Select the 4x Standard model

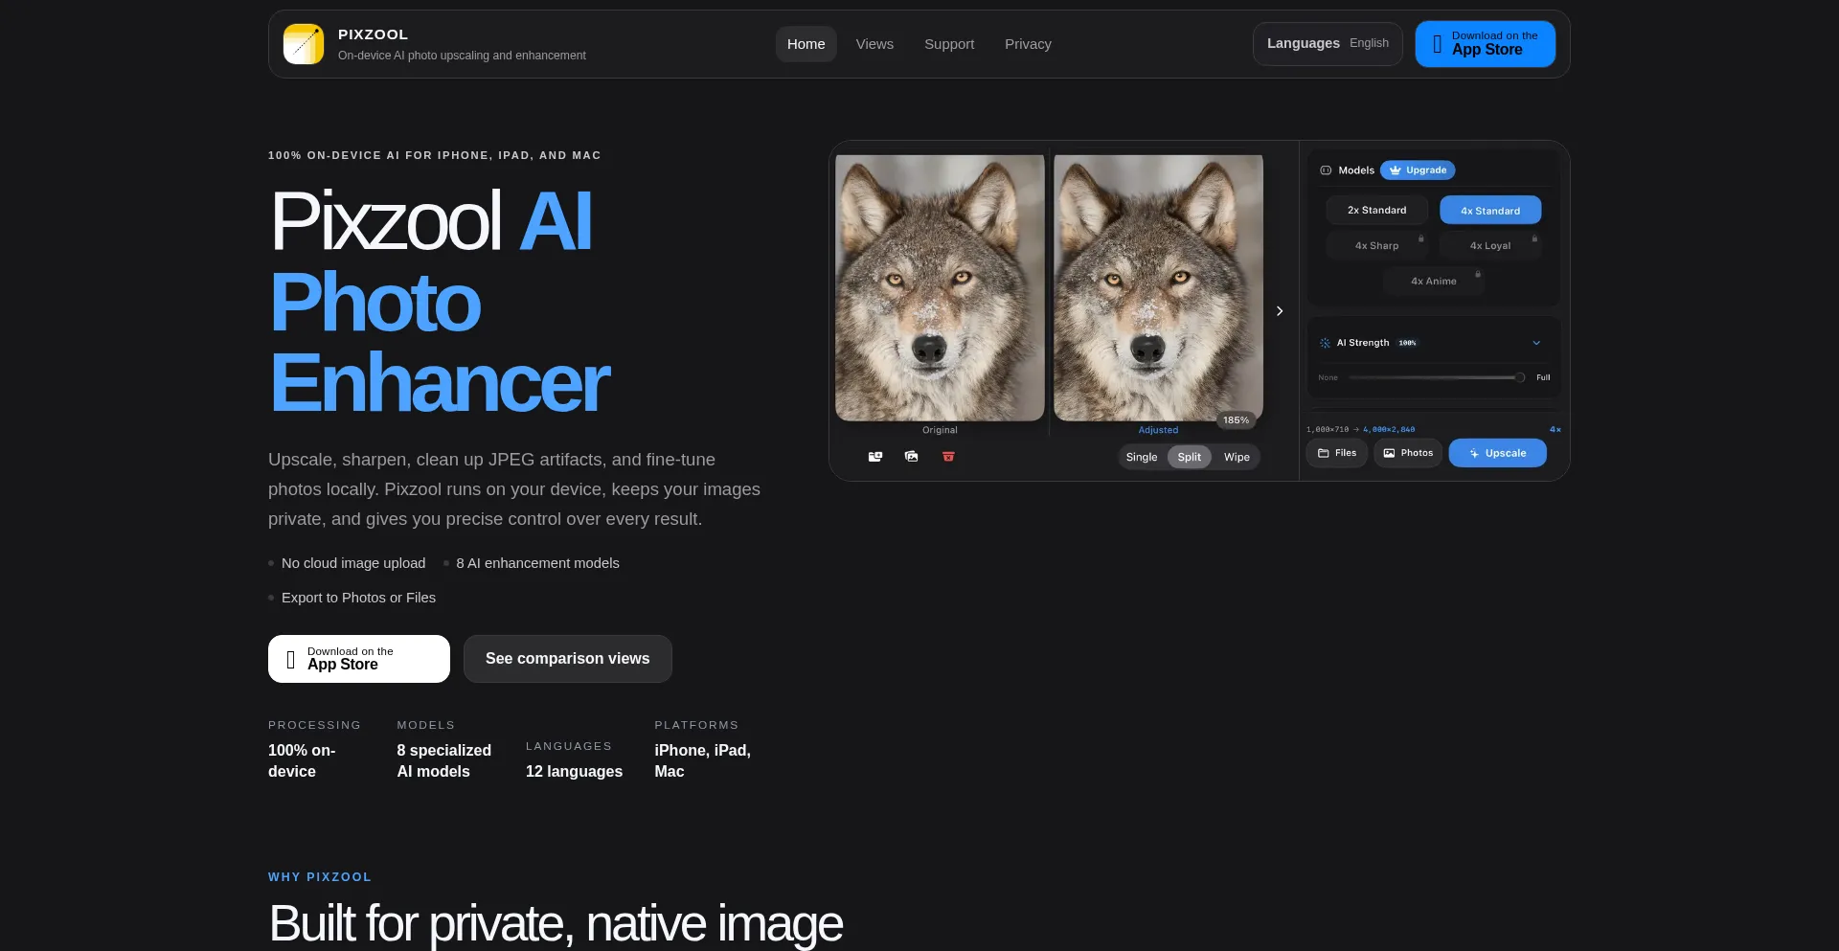(x=1490, y=210)
